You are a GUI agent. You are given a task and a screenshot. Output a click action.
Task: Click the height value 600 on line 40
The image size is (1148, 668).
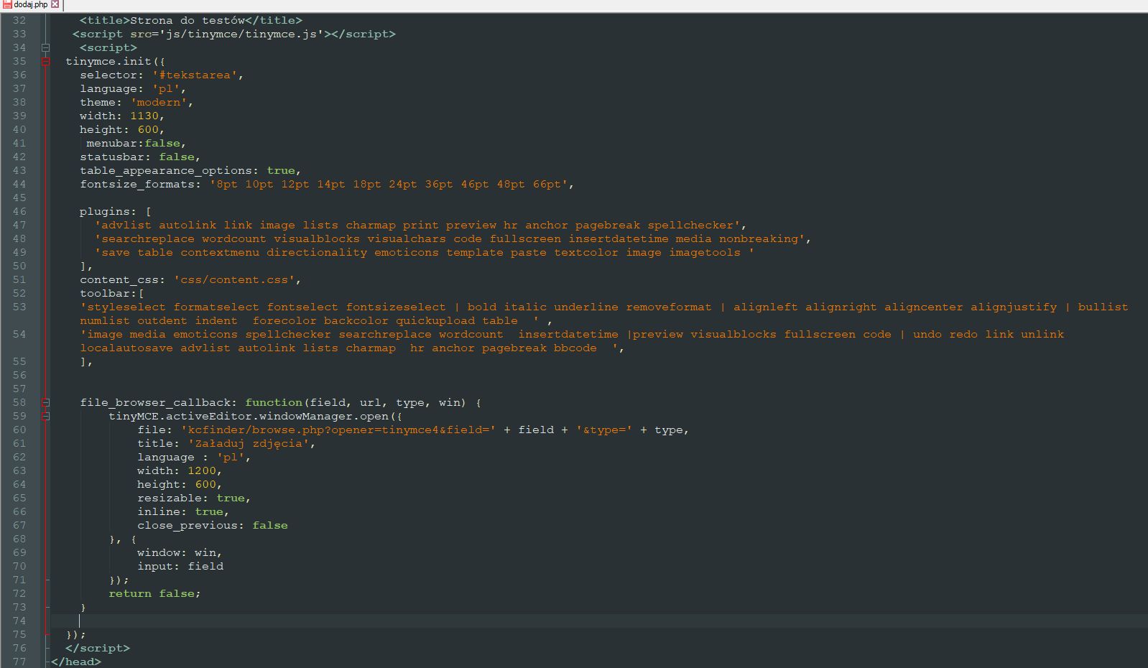click(x=148, y=130)
